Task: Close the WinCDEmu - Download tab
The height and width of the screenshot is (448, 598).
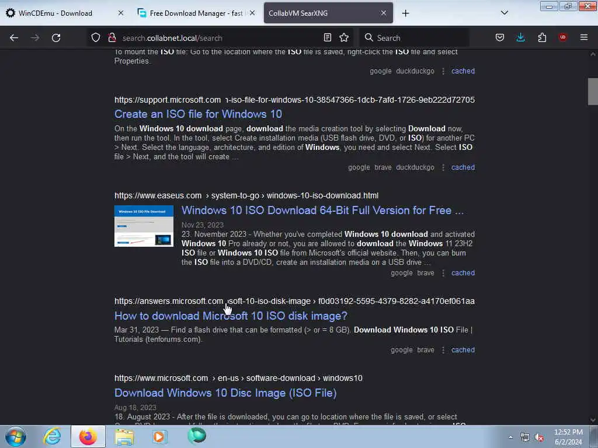Action: coord(120,13)
